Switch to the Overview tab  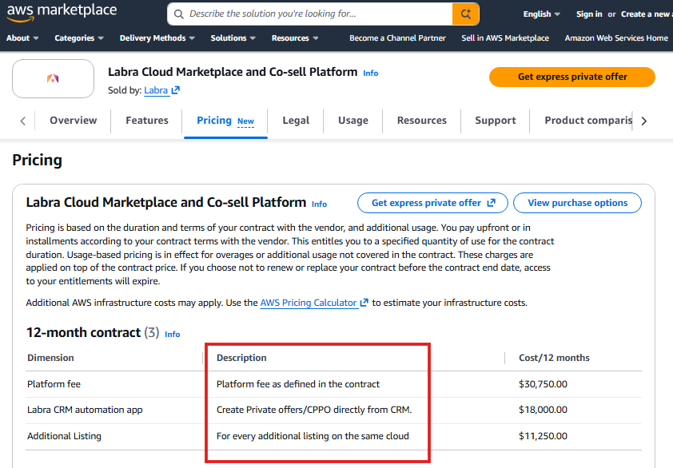[74, 121]
